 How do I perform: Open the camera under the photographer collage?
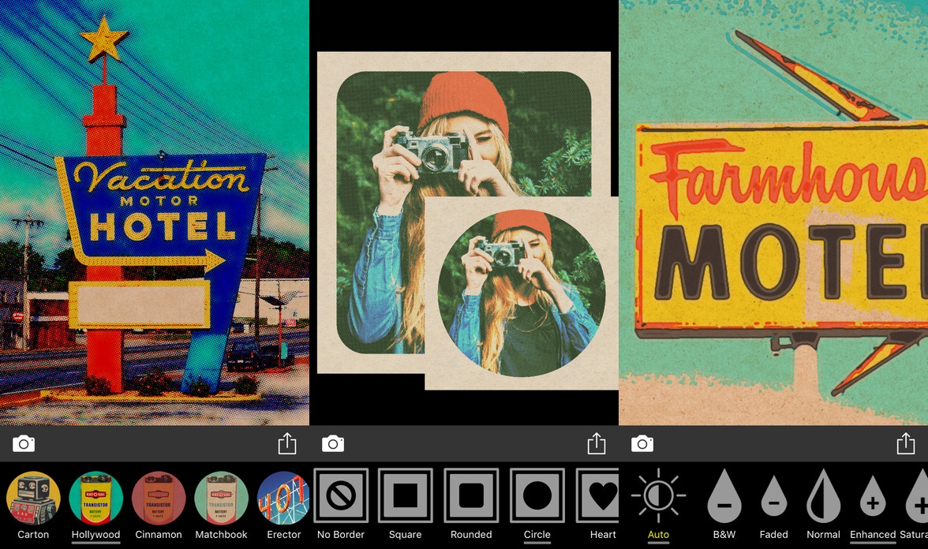click(333, 444)
